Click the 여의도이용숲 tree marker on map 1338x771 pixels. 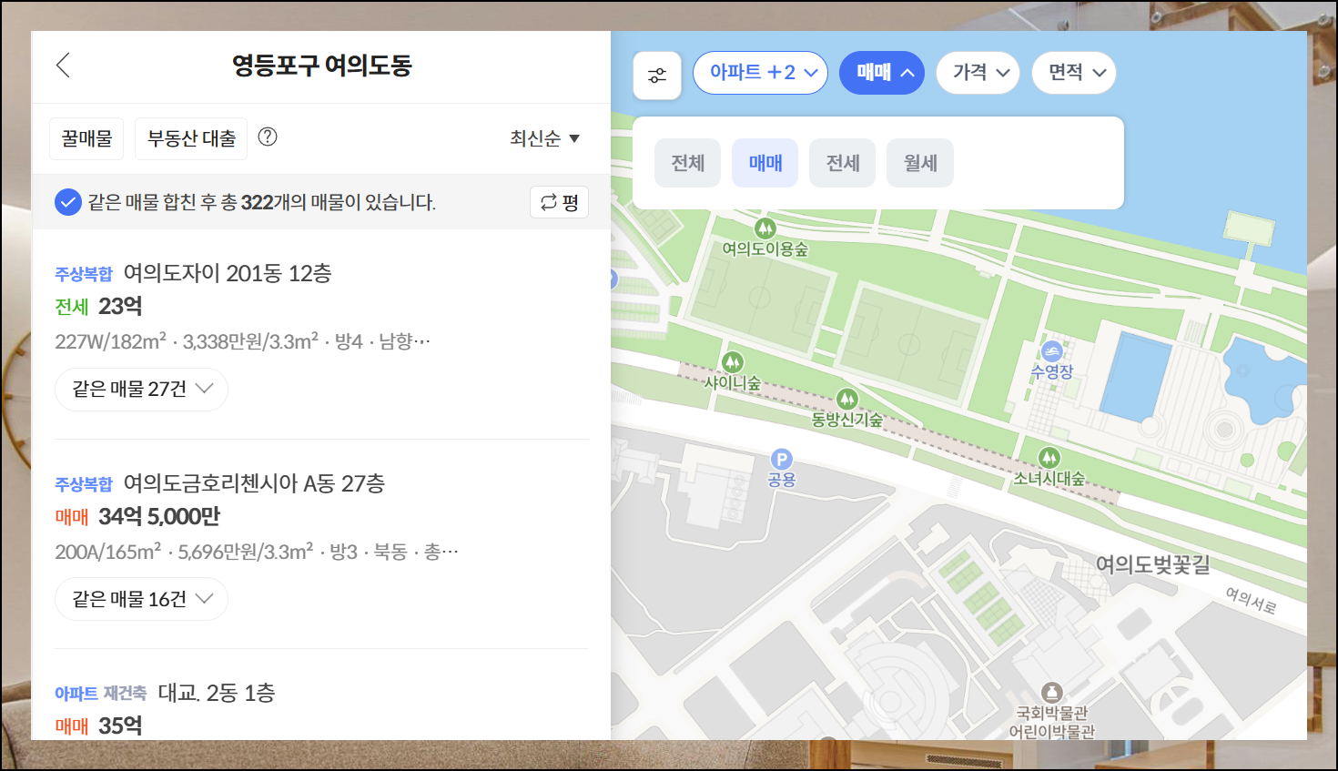765,228
